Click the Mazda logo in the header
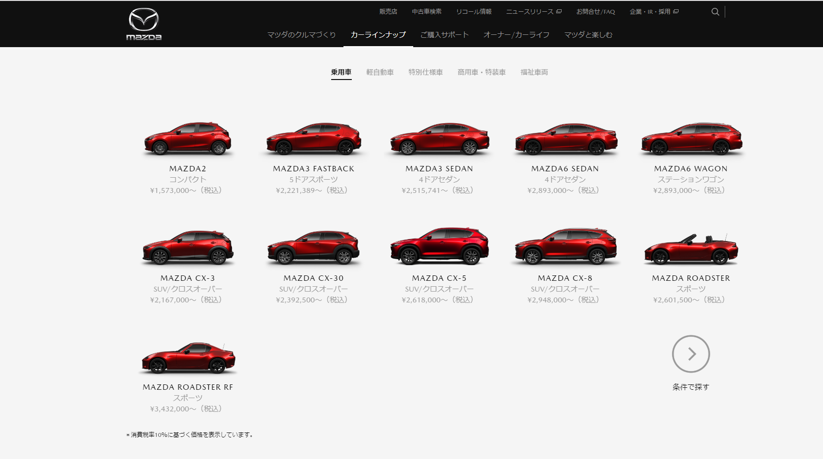Screen dimensions: 823x459 pyautogui.click(x=144, y=24)
